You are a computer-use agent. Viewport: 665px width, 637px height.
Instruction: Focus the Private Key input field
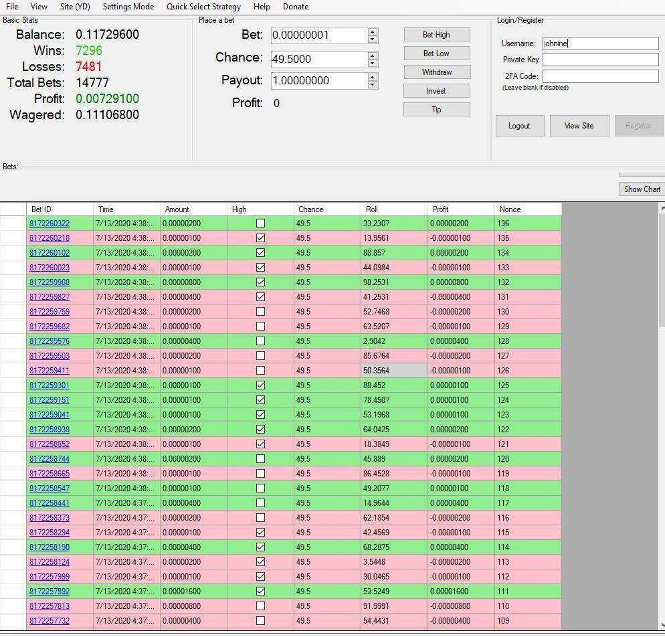(601, 60)
